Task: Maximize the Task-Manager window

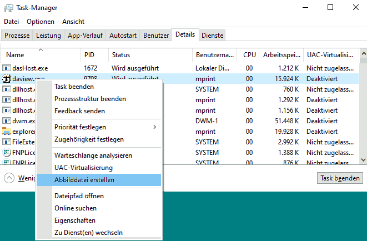Action: click(330, 7)
